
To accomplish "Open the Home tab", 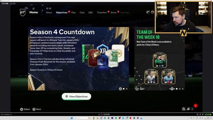I will tap(34, 12).
